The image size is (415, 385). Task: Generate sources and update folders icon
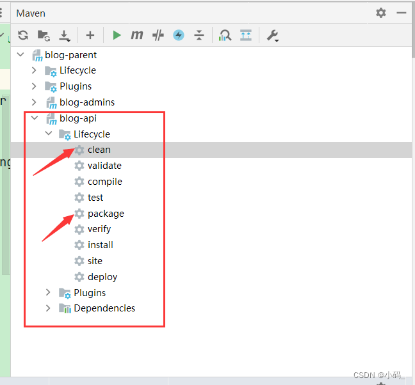click(44, 35)
